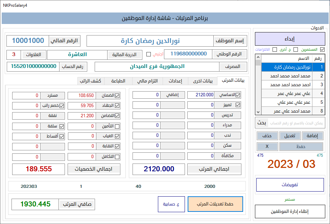Image resolution: width=330 pixels, height=224 pixels.
Task: Toggle the سلفة checkbox
Action: click(62, 126)
